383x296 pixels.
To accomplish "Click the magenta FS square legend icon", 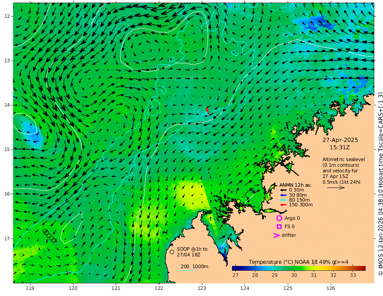I will (x=279, y=226).
